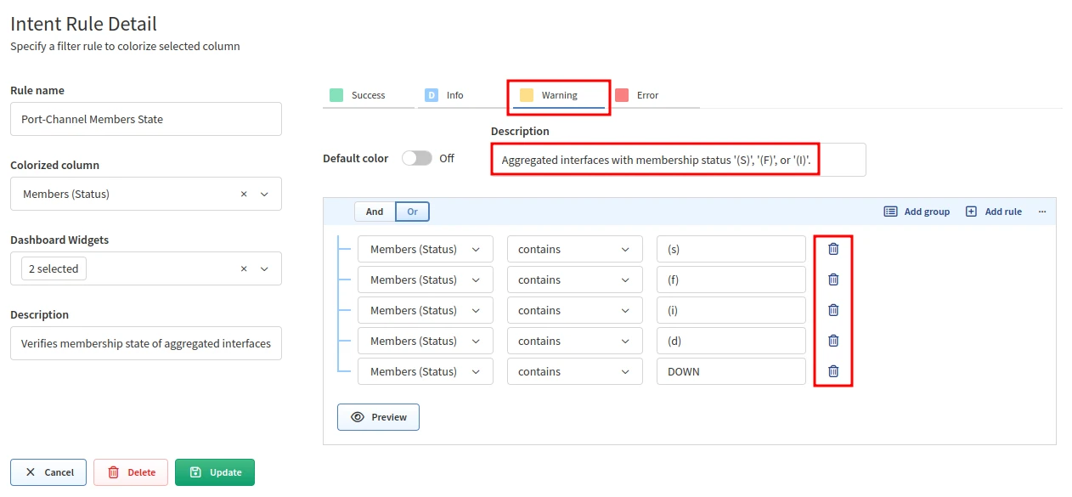Image resolution: width=1072 pixels, height=497 pixels.
Task: Open the Dashboard Widgets dropdown
Action: click(264, 268)
